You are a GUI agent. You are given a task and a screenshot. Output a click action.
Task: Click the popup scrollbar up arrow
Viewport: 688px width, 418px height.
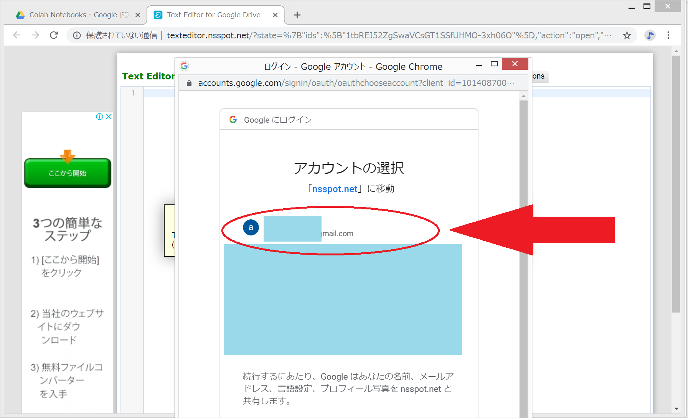click(523, 96)
